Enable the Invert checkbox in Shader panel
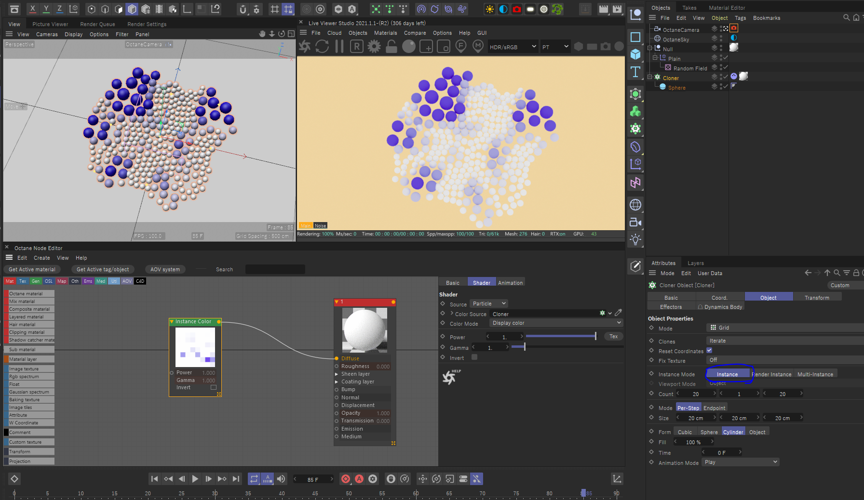Viewport: 864px width, 500px height. pyautogui.click(x=474, y=357)
